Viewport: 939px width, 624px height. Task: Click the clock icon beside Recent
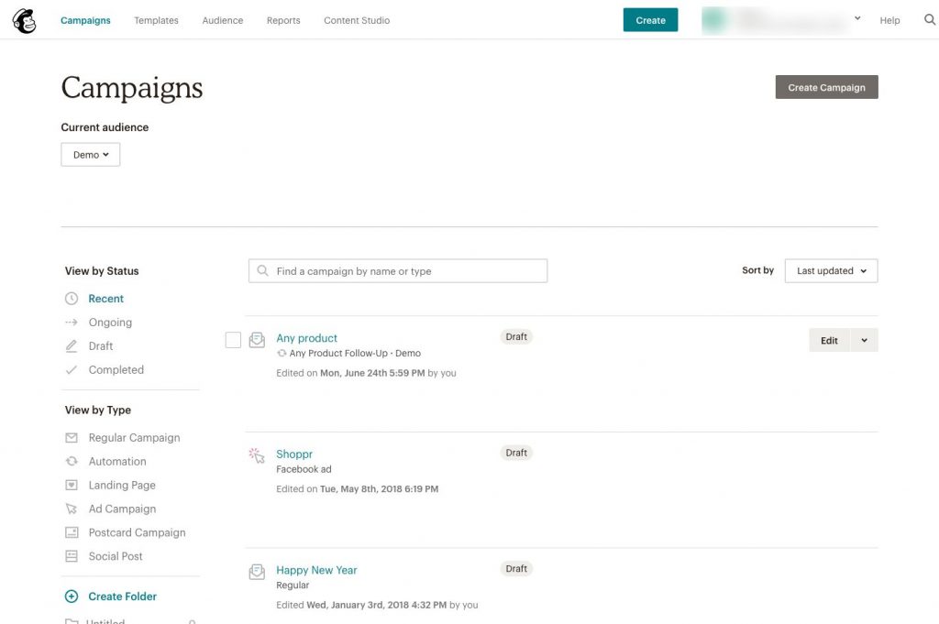[72, 299]
